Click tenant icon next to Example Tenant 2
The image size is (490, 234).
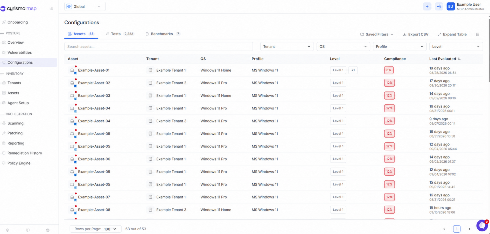150,83
